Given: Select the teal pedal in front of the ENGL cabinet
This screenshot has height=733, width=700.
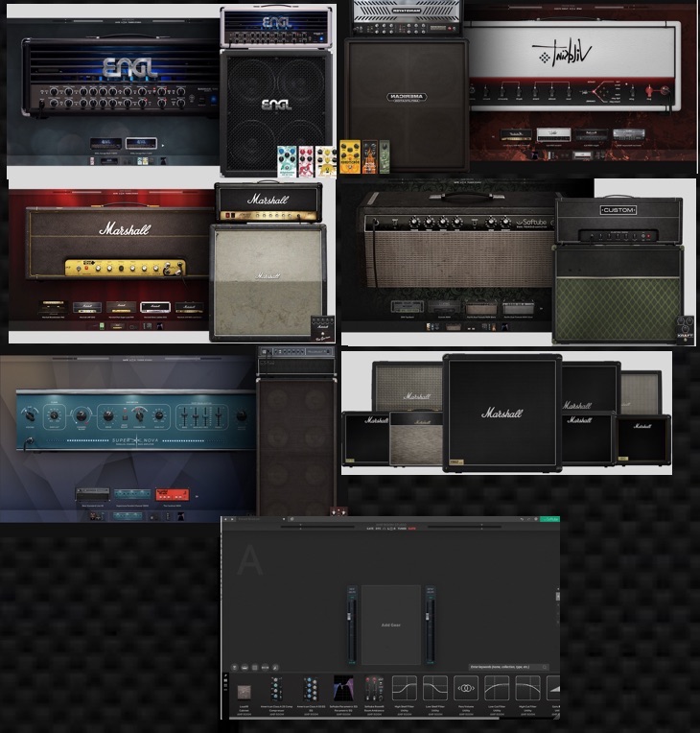Looking at the screenshot, I should [287, 161].
